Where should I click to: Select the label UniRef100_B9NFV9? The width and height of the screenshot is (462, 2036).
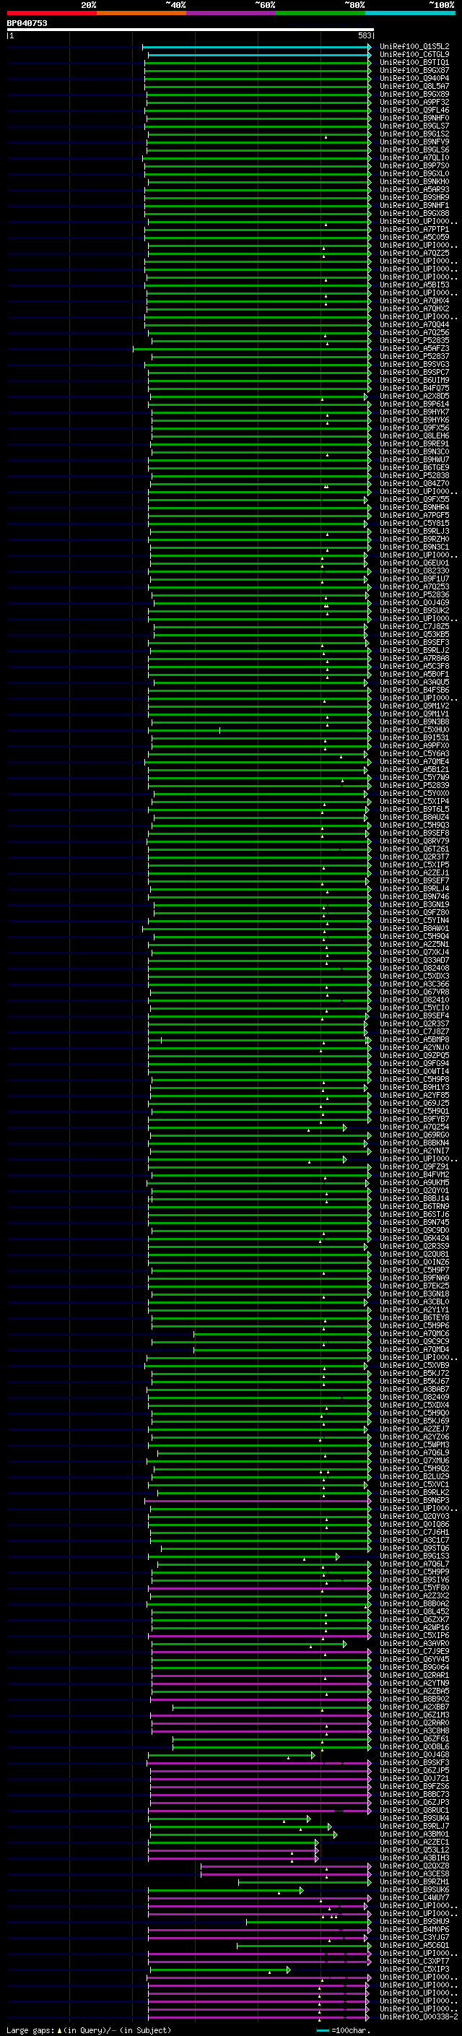pyautogui.click(x=414, y=142)
